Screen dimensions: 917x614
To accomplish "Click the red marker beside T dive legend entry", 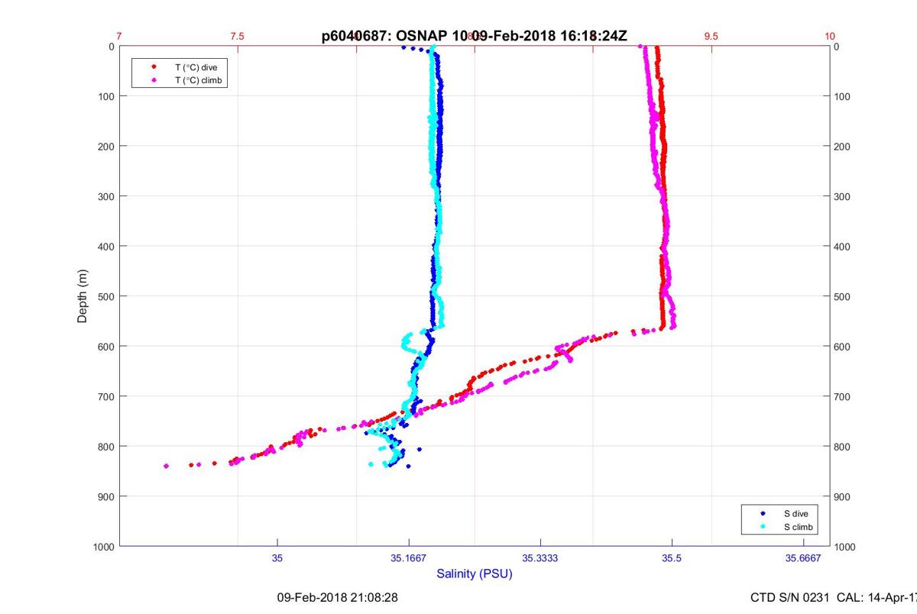I will (x=154, y=67).
